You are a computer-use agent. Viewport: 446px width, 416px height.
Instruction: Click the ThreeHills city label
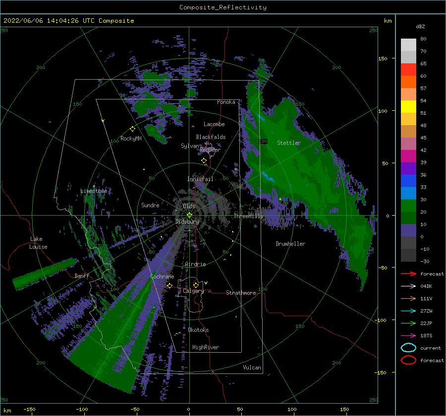[x=249, y=216]
